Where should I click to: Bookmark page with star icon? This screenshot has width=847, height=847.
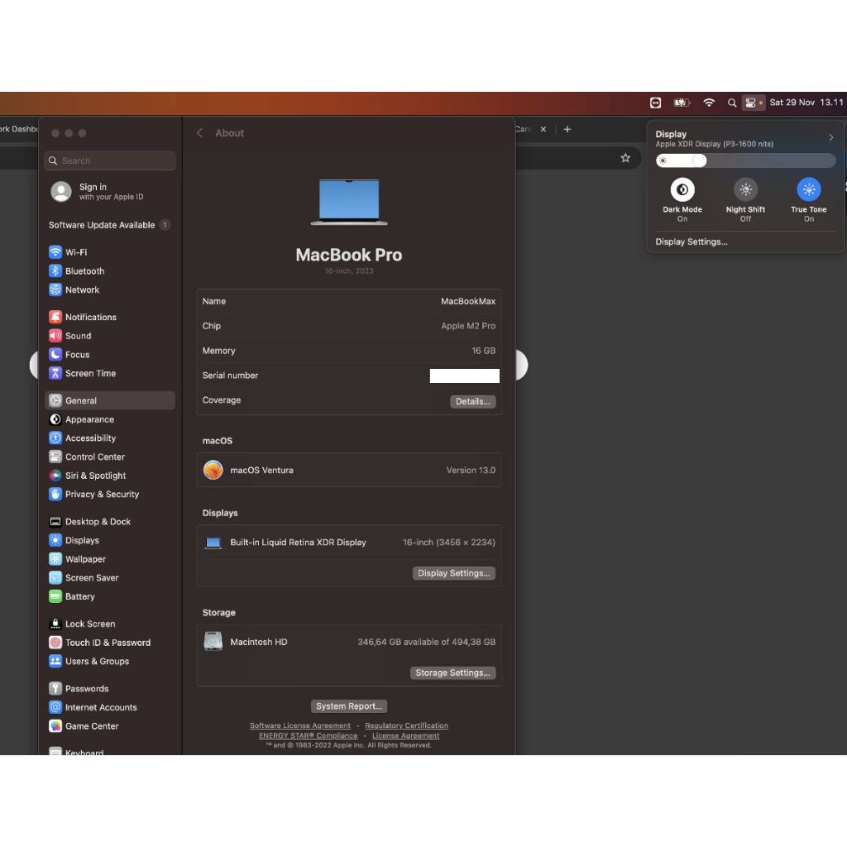pyautogui.click(x=625, y=158)
